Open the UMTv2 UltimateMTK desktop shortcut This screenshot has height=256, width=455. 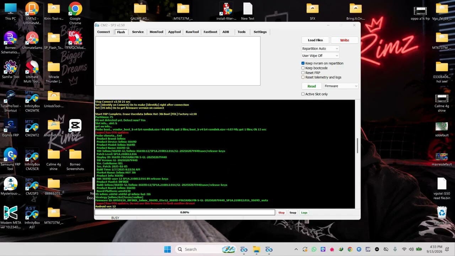(32, 14)
